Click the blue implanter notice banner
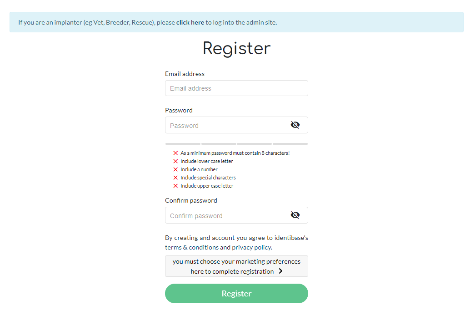475x316 pixels. pos(236,22)
